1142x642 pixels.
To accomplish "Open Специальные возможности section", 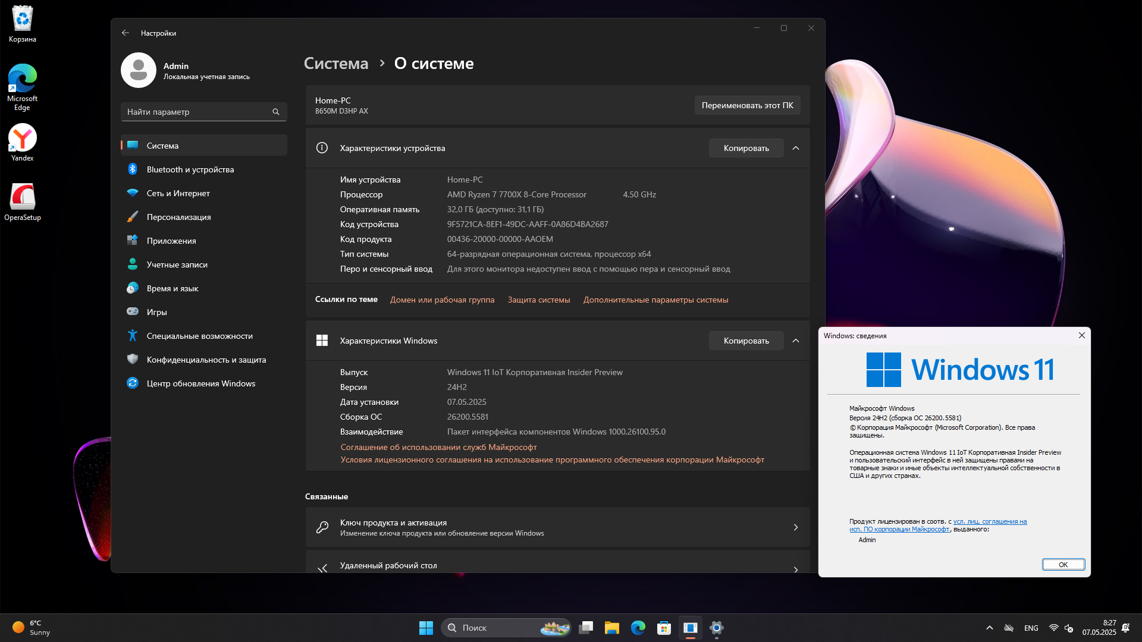I will [199, 336].
